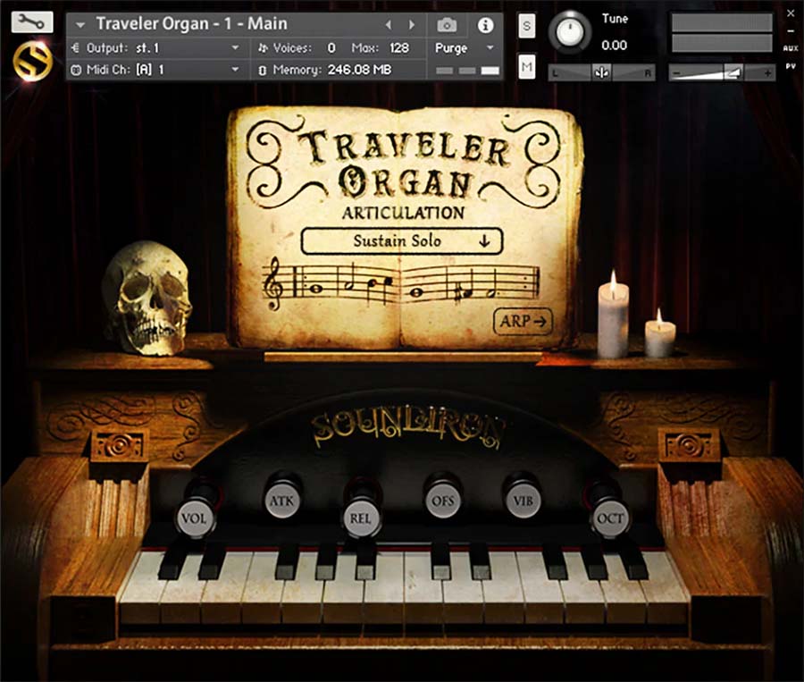Click the Traveler Organ - 1 - Main name
This screenshot has height=682, width=804.
point(192,24)
